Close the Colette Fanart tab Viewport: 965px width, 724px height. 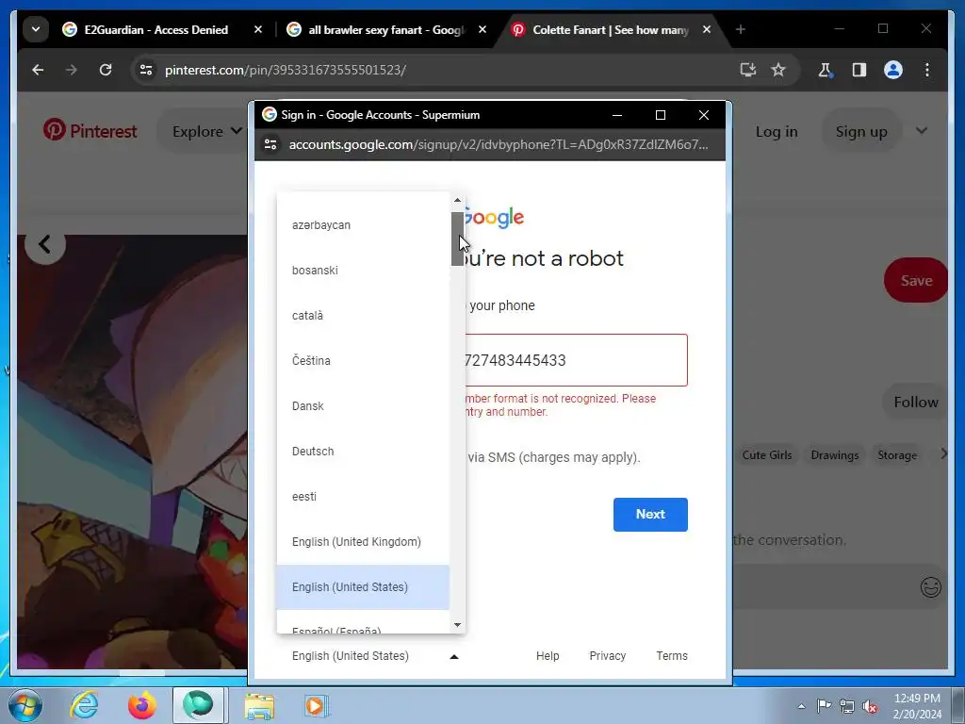707,29
